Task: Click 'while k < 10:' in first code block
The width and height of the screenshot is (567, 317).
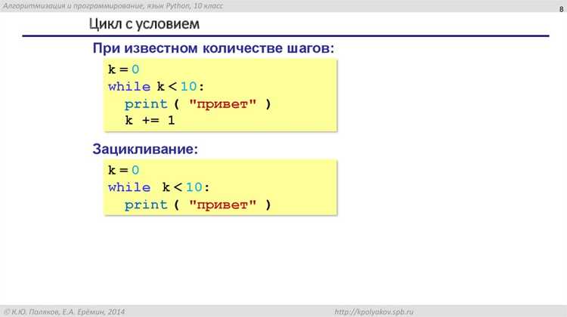Action: point(156,87)
